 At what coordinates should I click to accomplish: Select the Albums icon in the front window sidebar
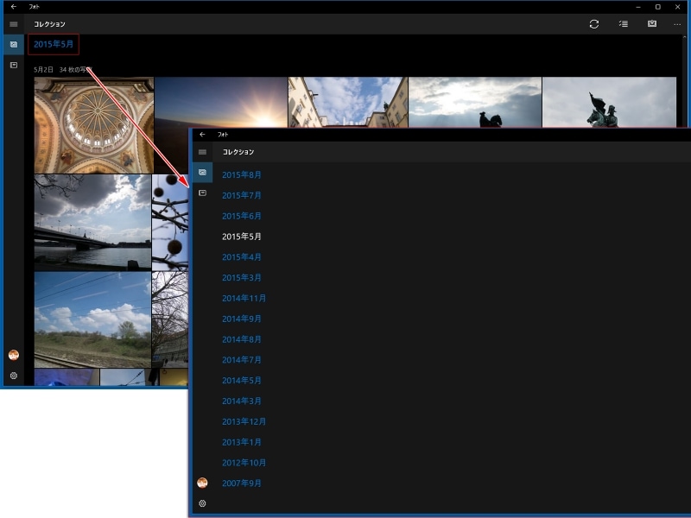[x=202, y=193]
